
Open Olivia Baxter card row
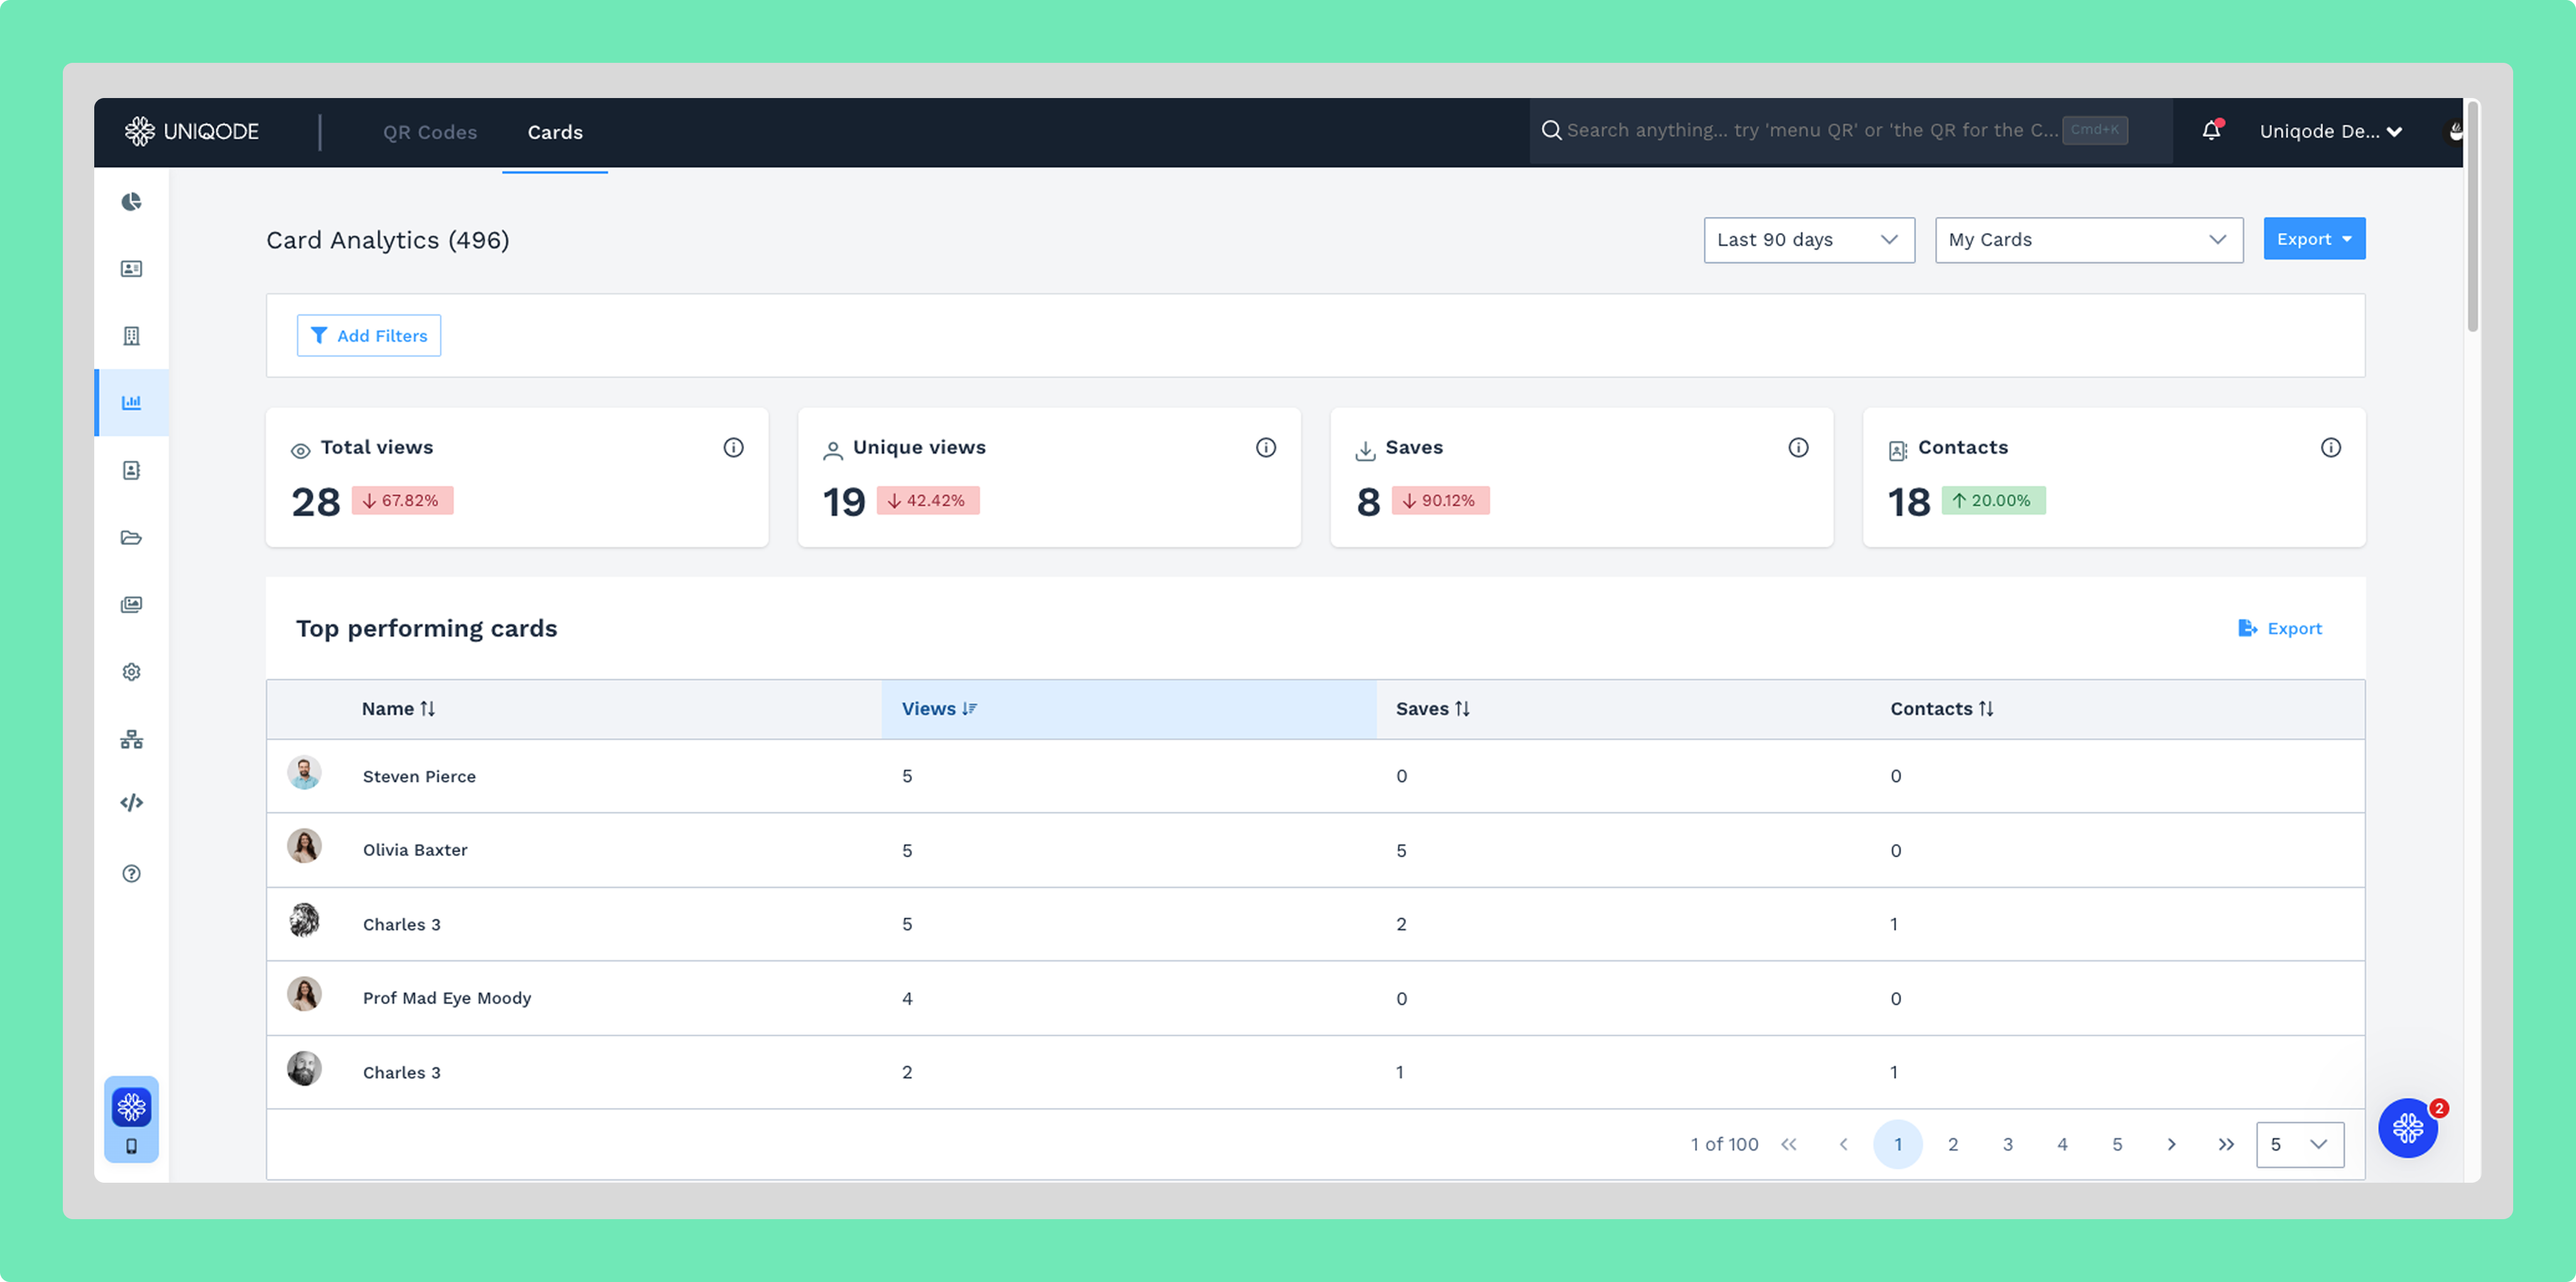(x=1315, y=850)
